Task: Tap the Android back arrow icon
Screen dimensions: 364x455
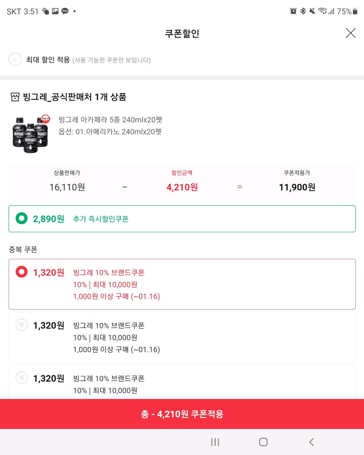Action: click(x=312, y=442)
